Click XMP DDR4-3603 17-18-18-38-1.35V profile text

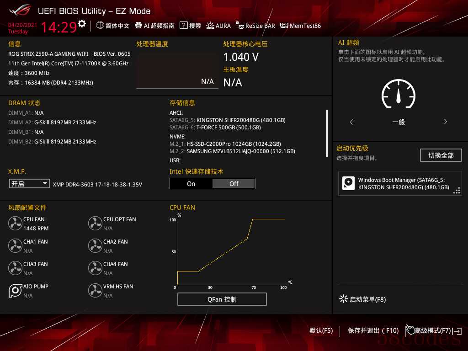[x=97, y=185]
